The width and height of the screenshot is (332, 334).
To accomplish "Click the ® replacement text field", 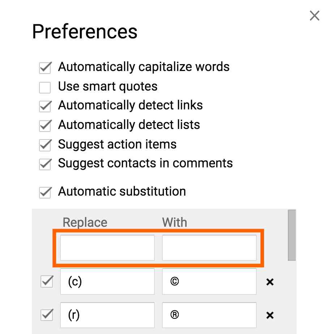I will pyautogui.click(x=209, y=315).
